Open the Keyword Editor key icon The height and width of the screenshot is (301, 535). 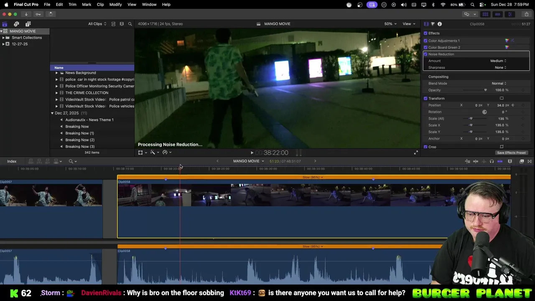click(x=38, y=14)
